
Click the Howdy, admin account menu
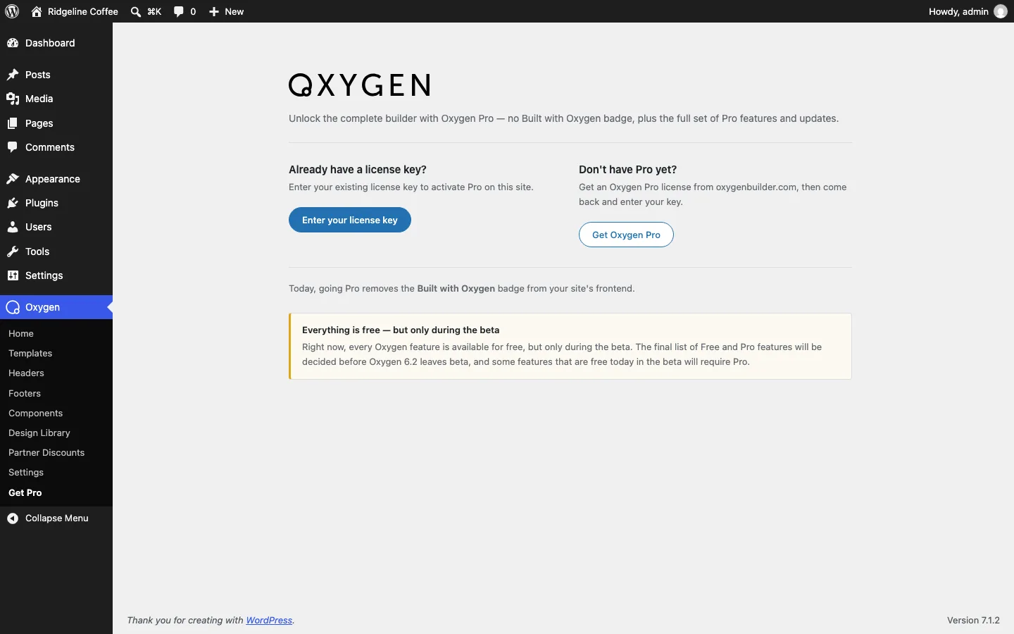click(x=968, y=11)
